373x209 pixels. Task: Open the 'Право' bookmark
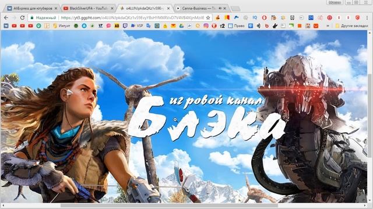click(236, 26)
